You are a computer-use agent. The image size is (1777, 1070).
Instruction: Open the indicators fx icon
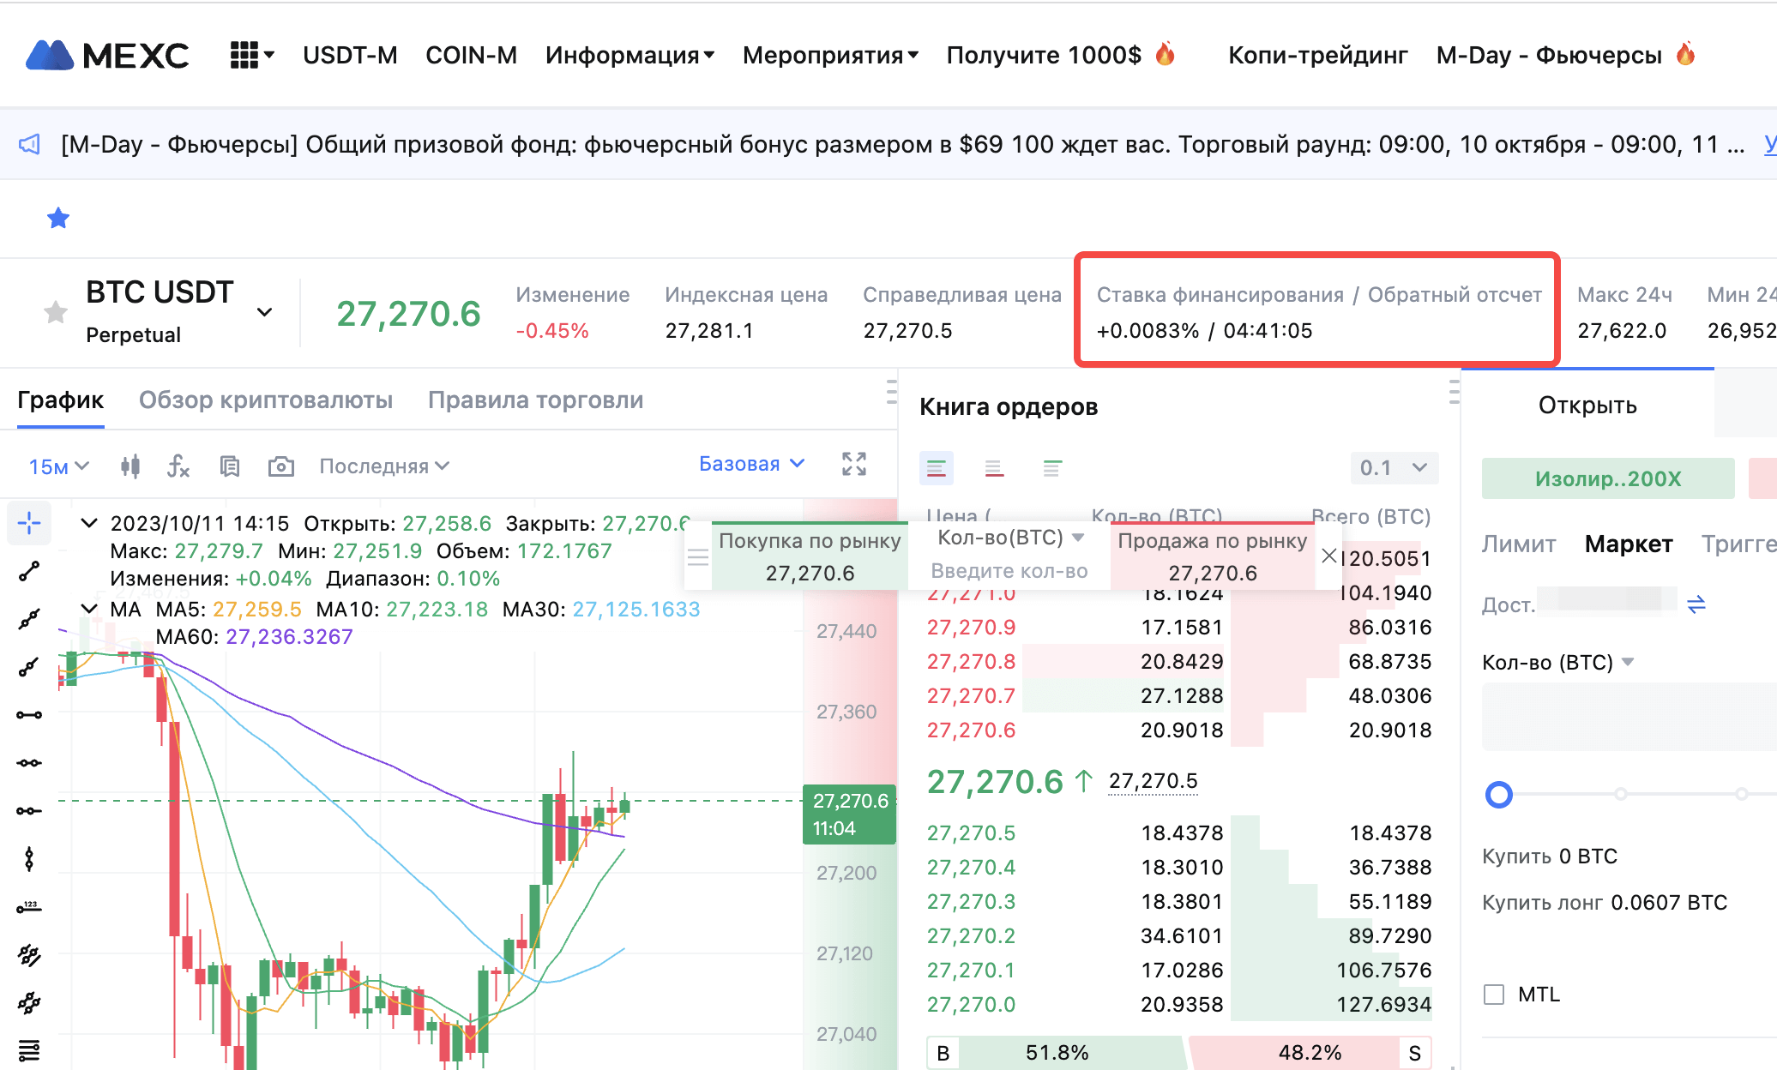pyautogui.click(x=178, y=466)
